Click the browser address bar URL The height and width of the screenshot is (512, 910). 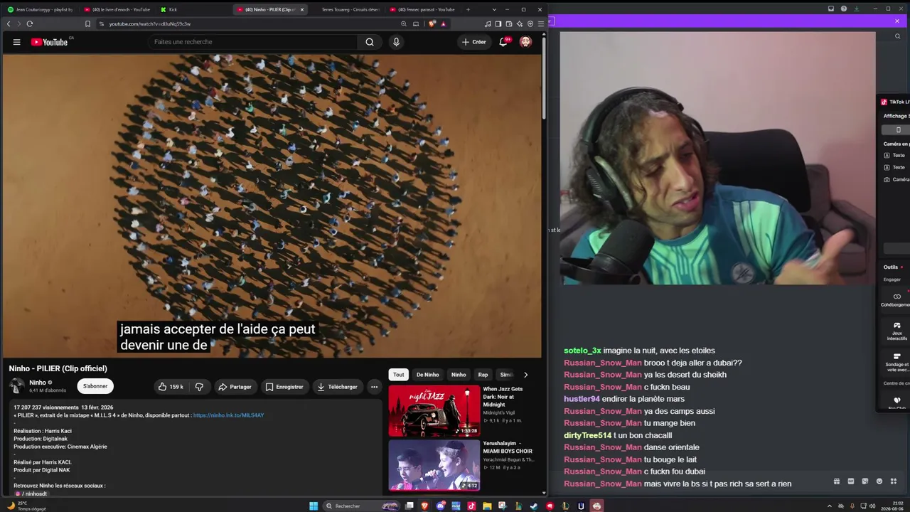[x=150, y=24]
